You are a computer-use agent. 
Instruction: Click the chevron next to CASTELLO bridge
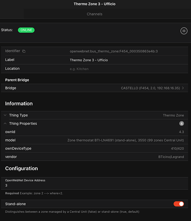click(x=183, y=88)
